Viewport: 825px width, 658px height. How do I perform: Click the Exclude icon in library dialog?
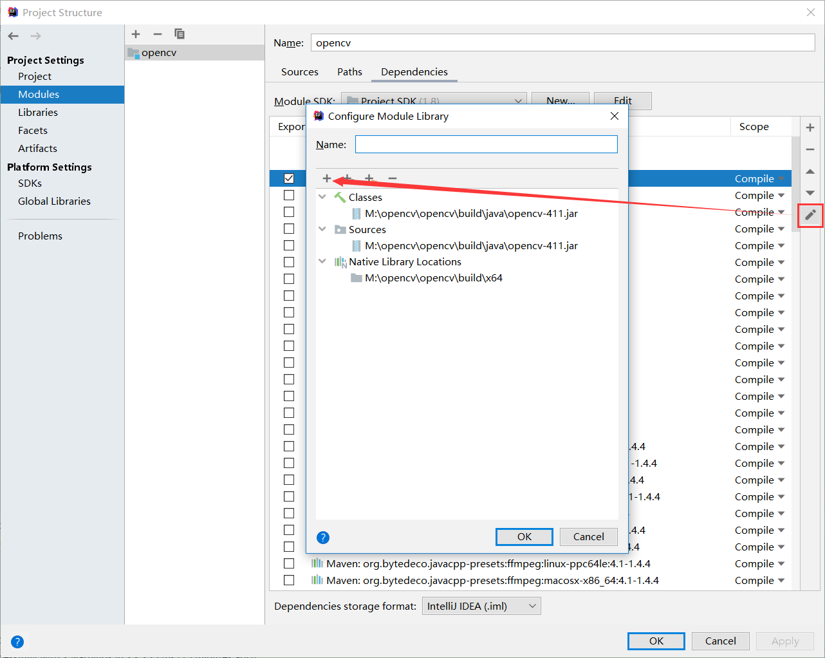pyautogui.click(x=369, y=178)
